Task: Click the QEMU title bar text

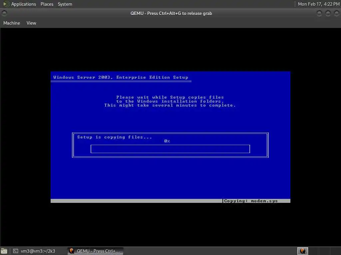Action: click(x=171, y=13)
